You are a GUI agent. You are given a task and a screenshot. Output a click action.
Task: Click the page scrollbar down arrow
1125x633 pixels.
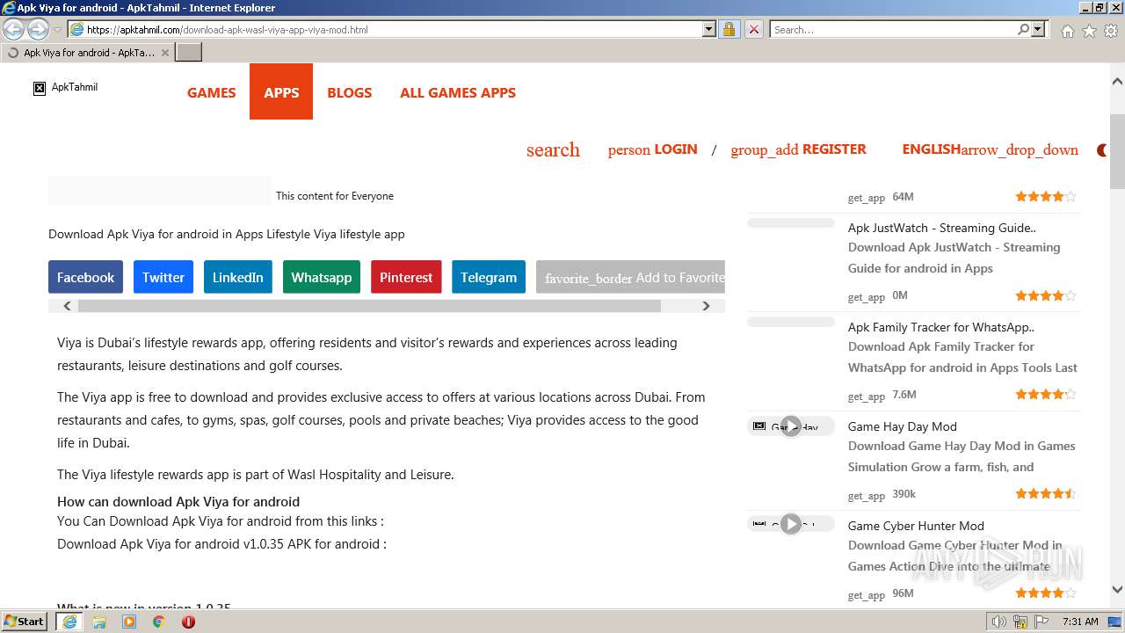click(1117, 590)
